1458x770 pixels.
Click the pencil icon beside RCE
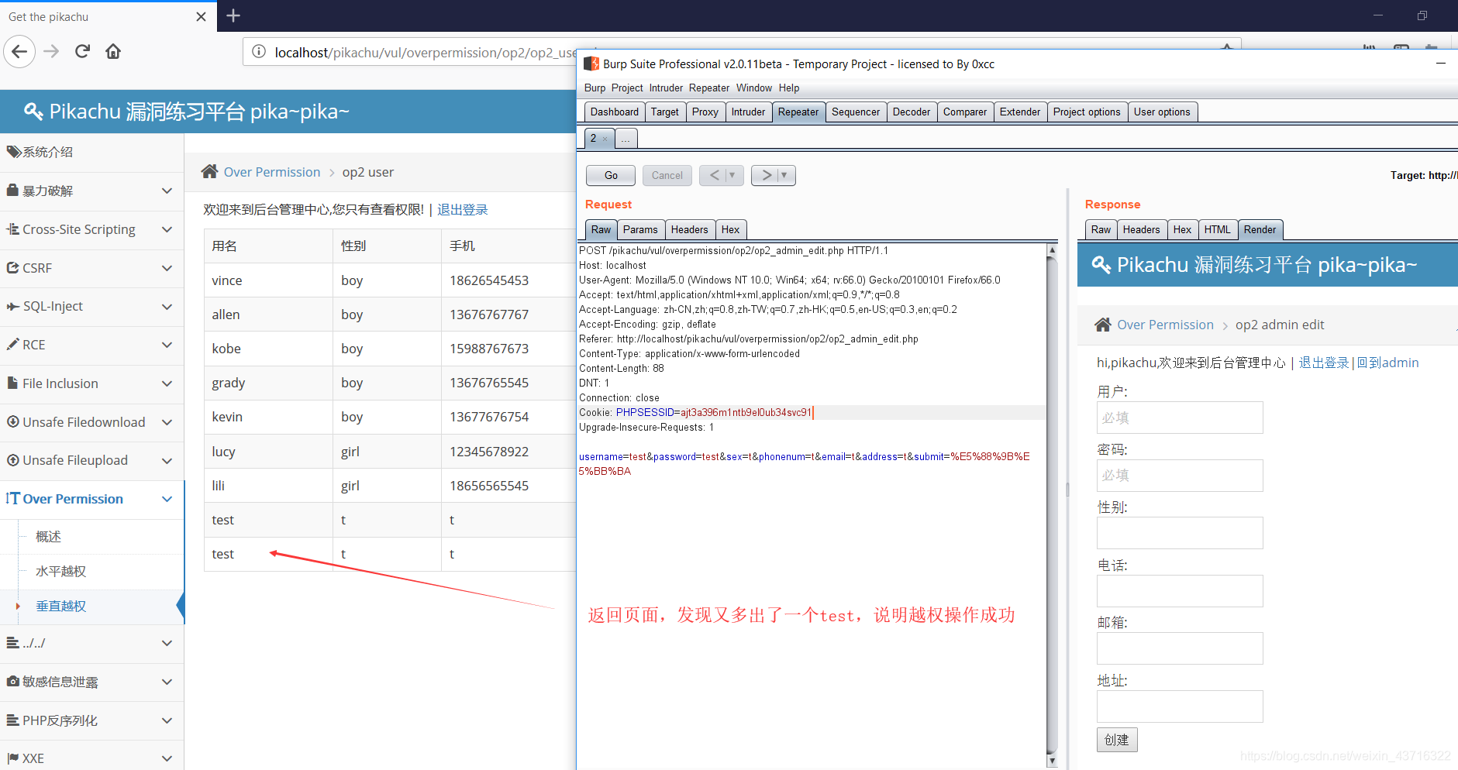[x=12, y=344]
